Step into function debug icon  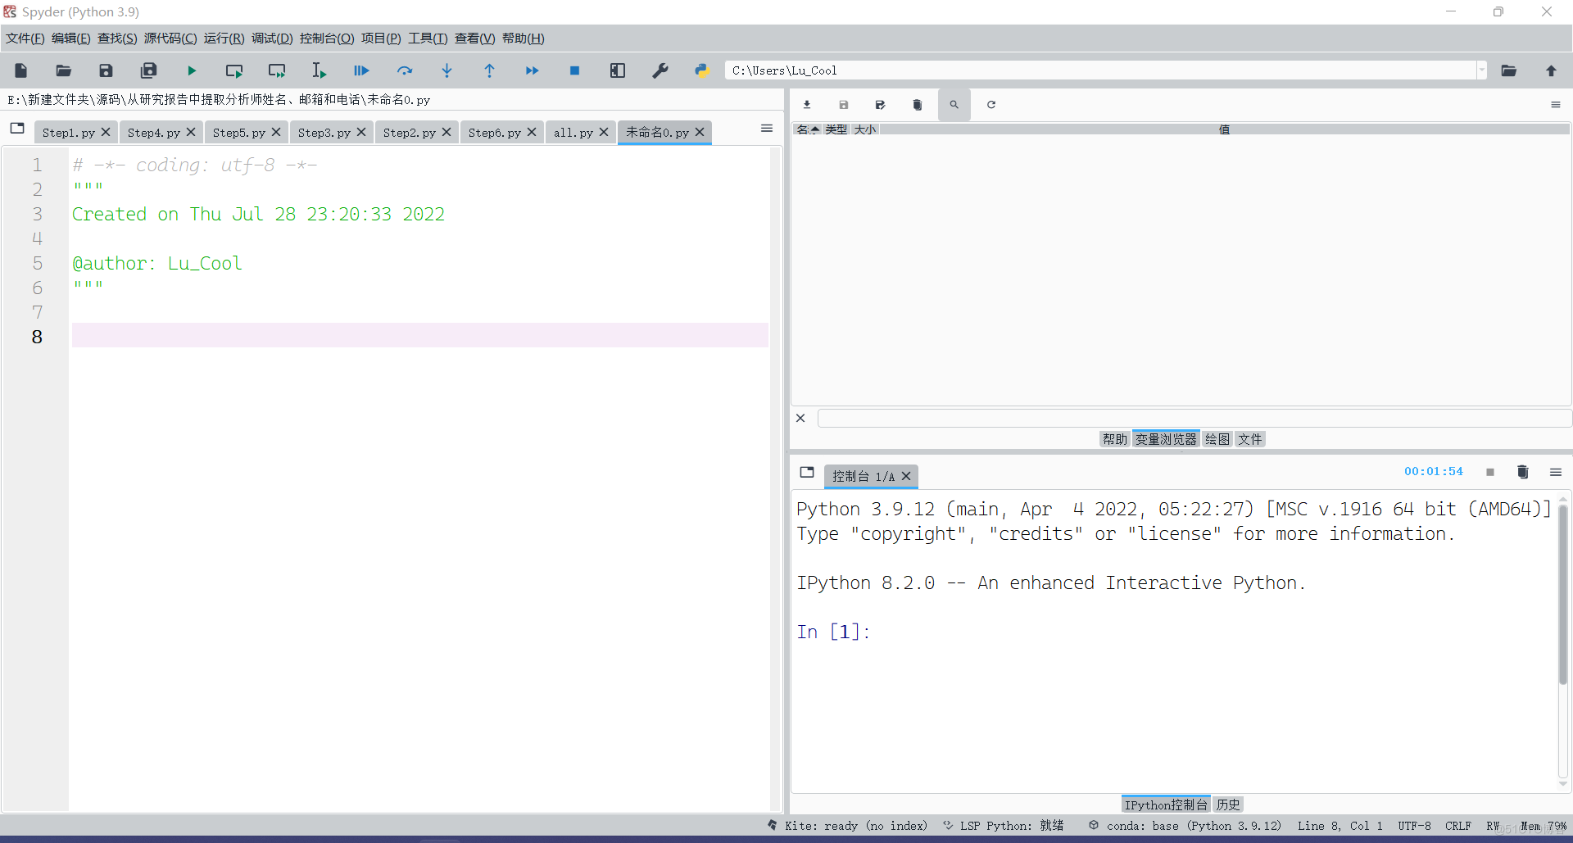[447, 70]
